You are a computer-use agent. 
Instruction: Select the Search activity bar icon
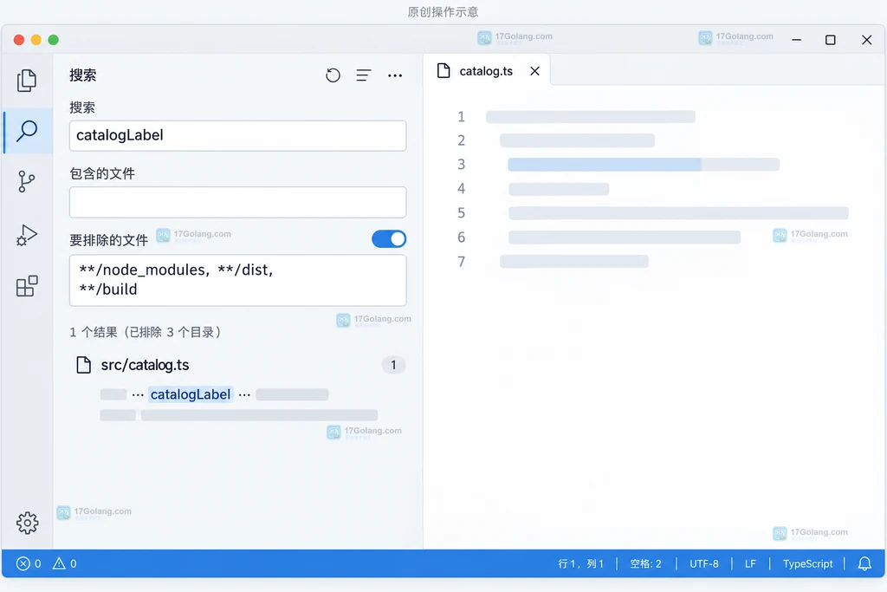pos(27,131)
